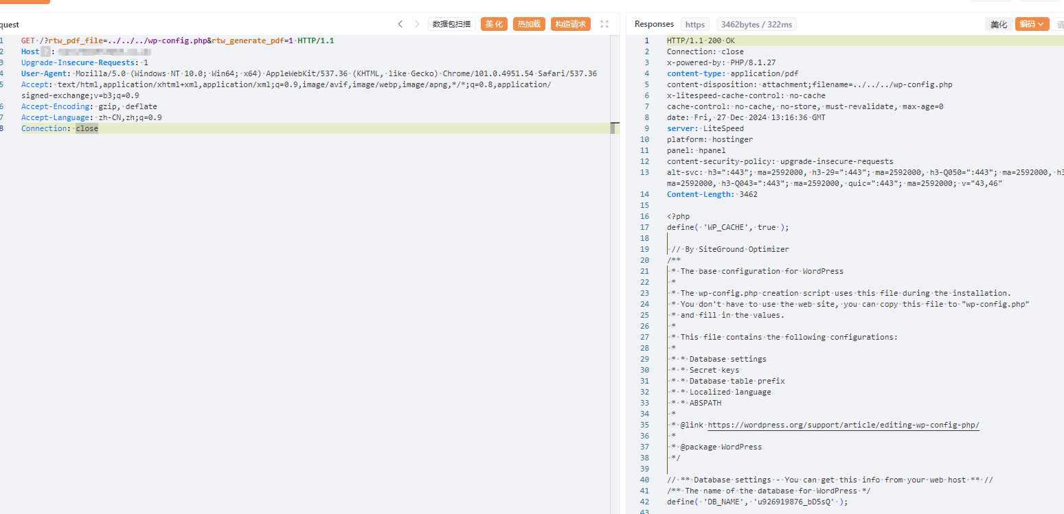Screen dimensions: 1064x514
Task: Click the User-Agent header line
Action: point(309,73)
